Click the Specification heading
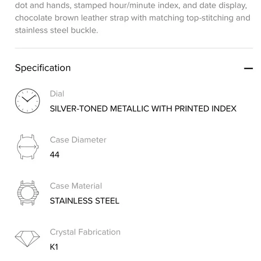Image resolution: width=261 pixels, height=261 pixels. pos(43,68)
